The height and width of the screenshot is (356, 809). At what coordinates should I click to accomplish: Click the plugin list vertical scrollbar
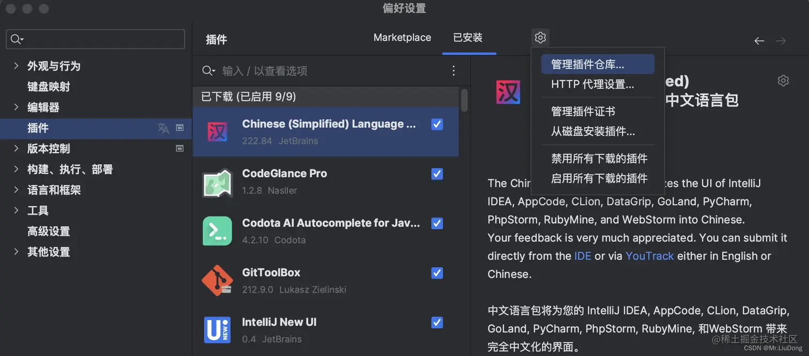point(464,100)
